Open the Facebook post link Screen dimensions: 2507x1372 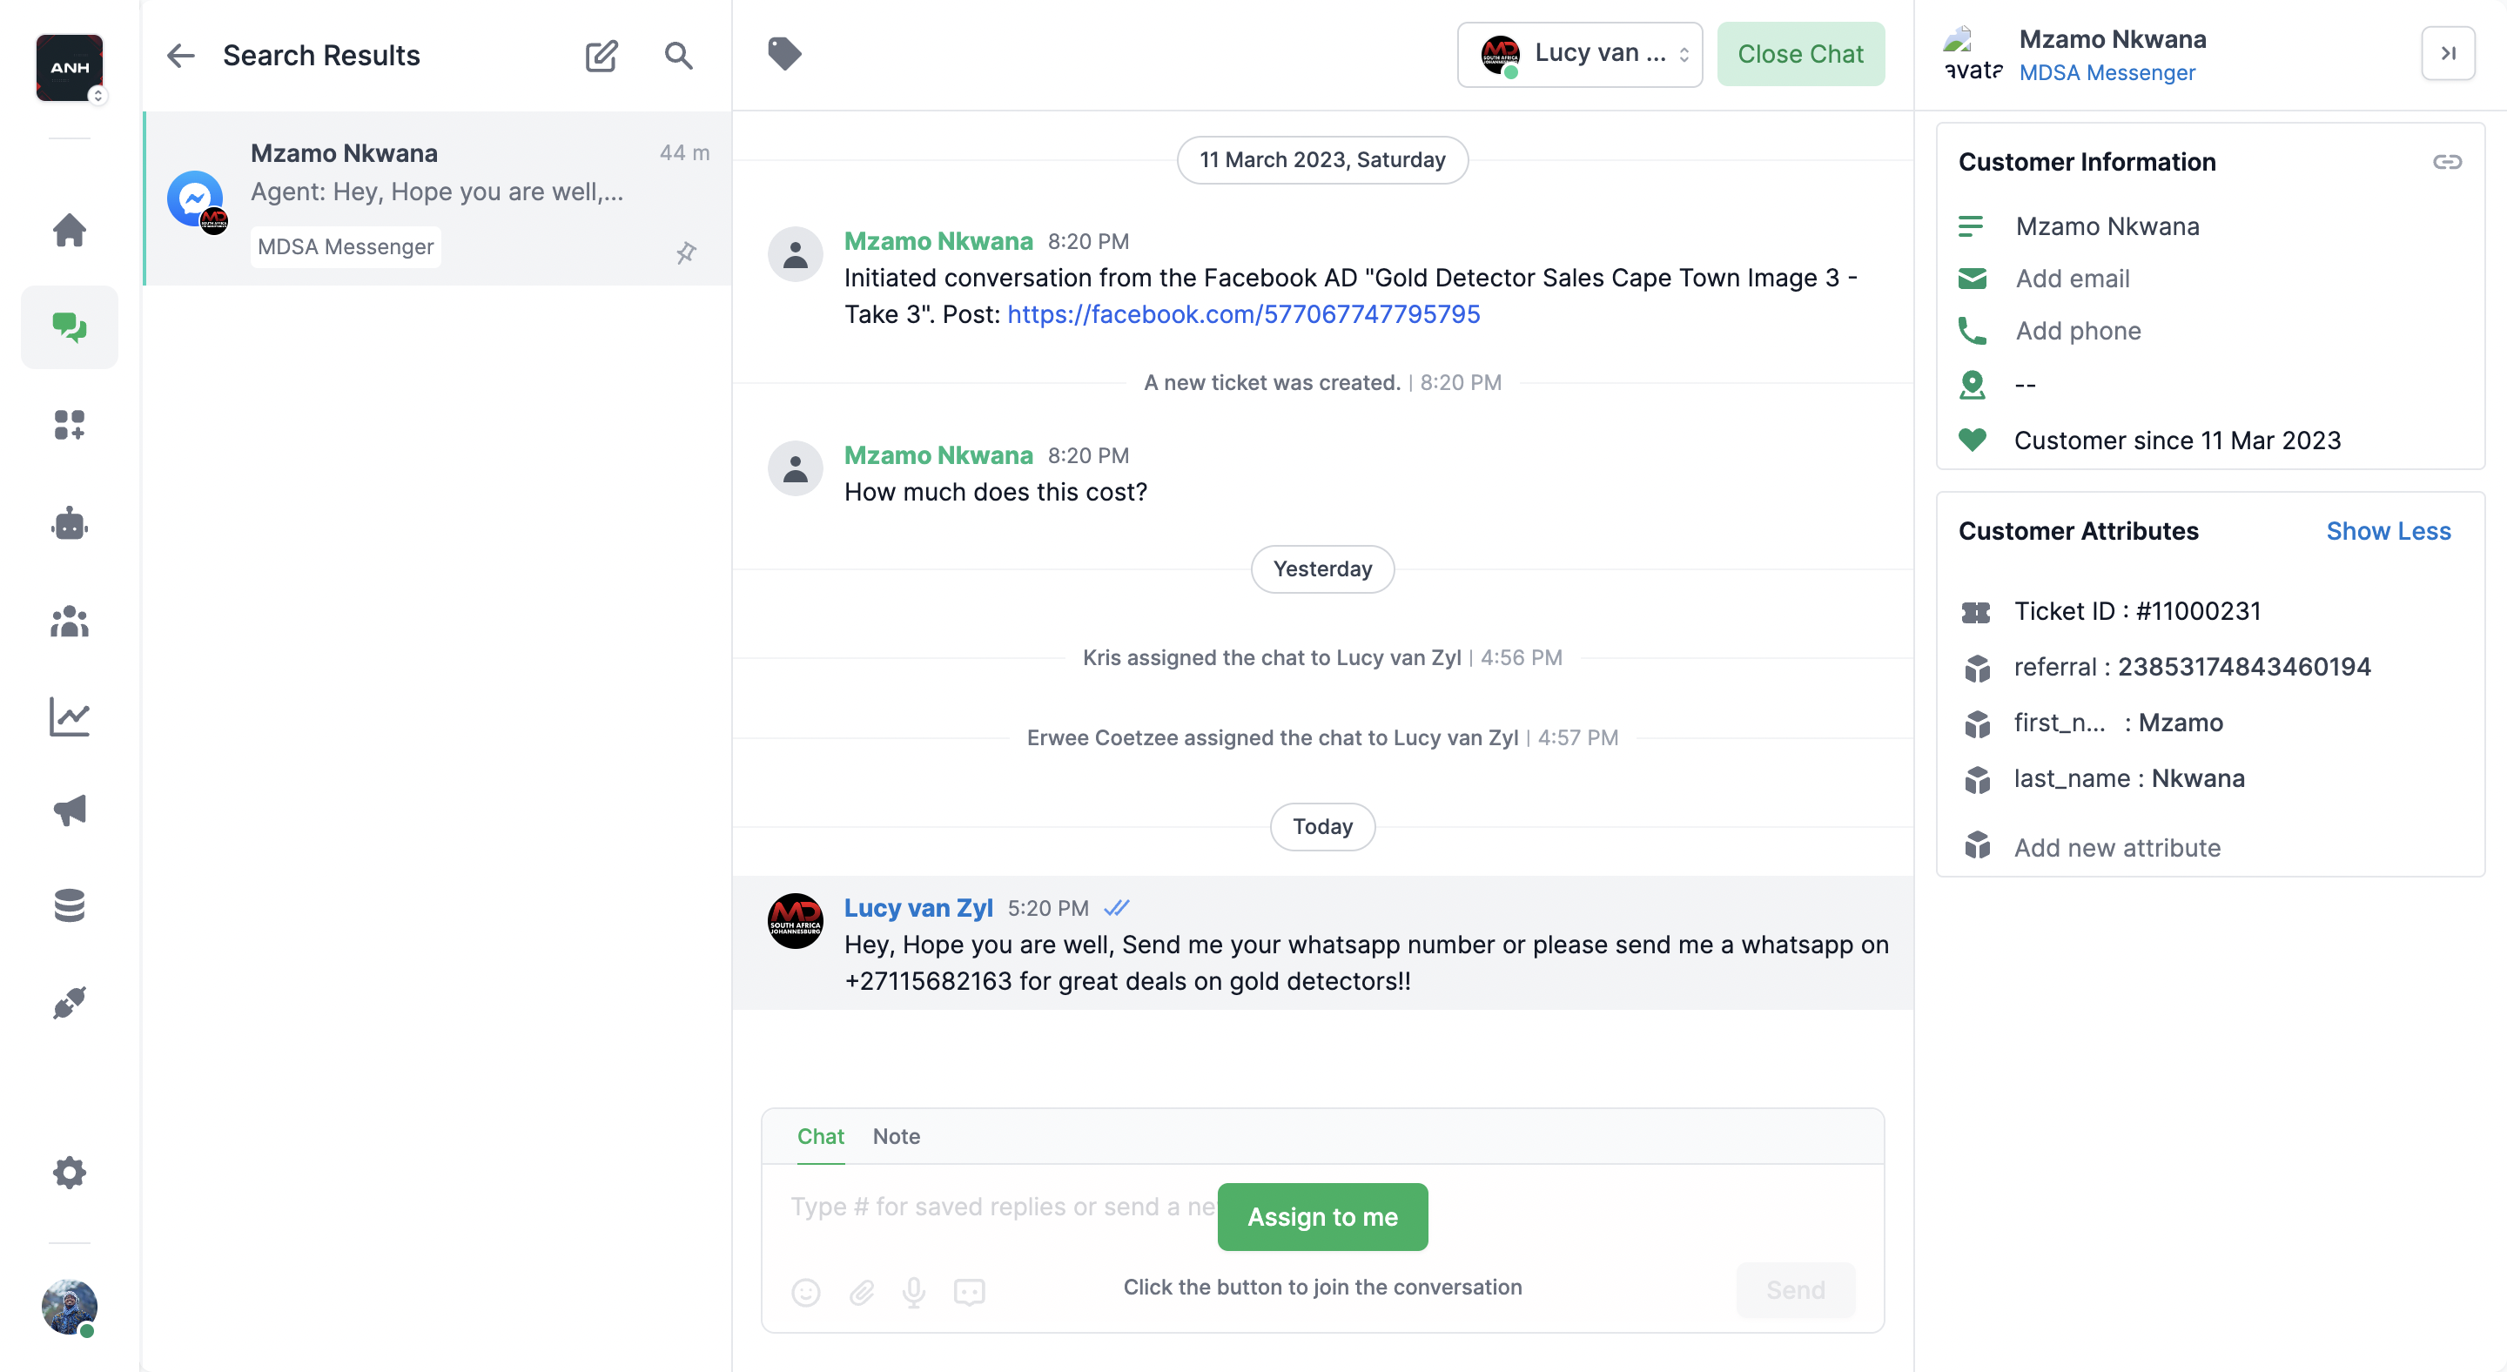coord(1243,314)
